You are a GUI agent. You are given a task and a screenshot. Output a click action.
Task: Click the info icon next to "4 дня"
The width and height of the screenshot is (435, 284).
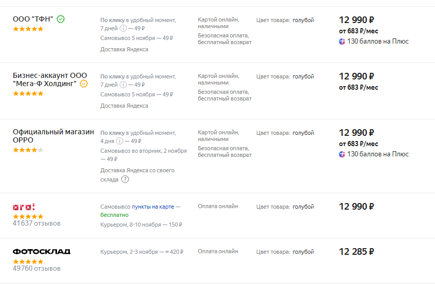point(120,141)
